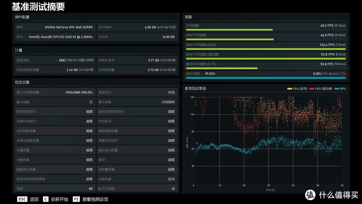This screenshot has height=204, width=362.
Task: Click the 总 VRAM 6.00 GB value
Action: click(160, 27)
